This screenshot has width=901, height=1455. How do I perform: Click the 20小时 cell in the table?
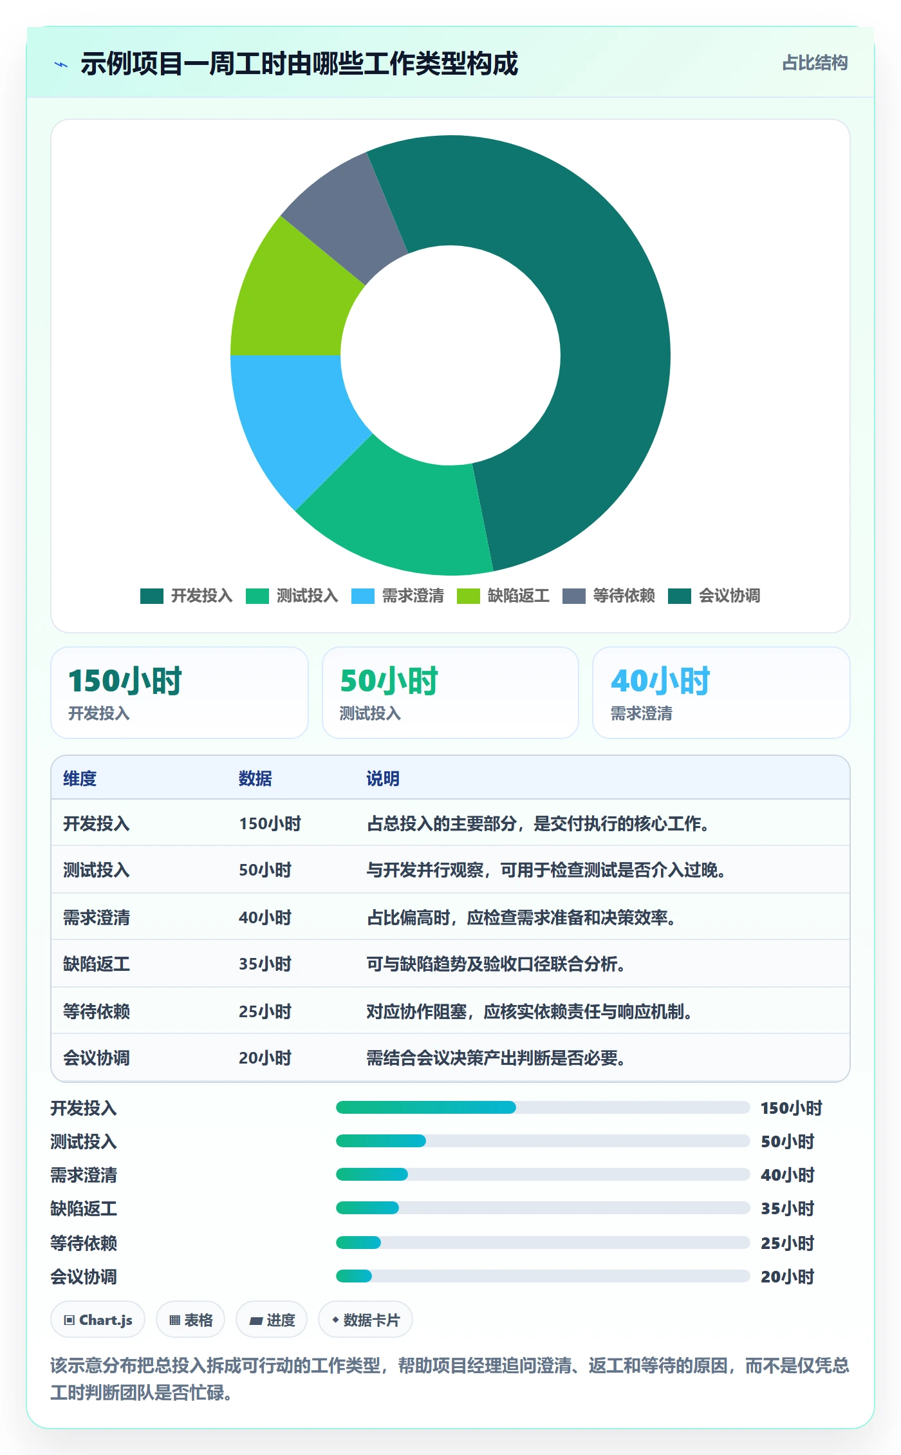click(x=265, y=1058)
